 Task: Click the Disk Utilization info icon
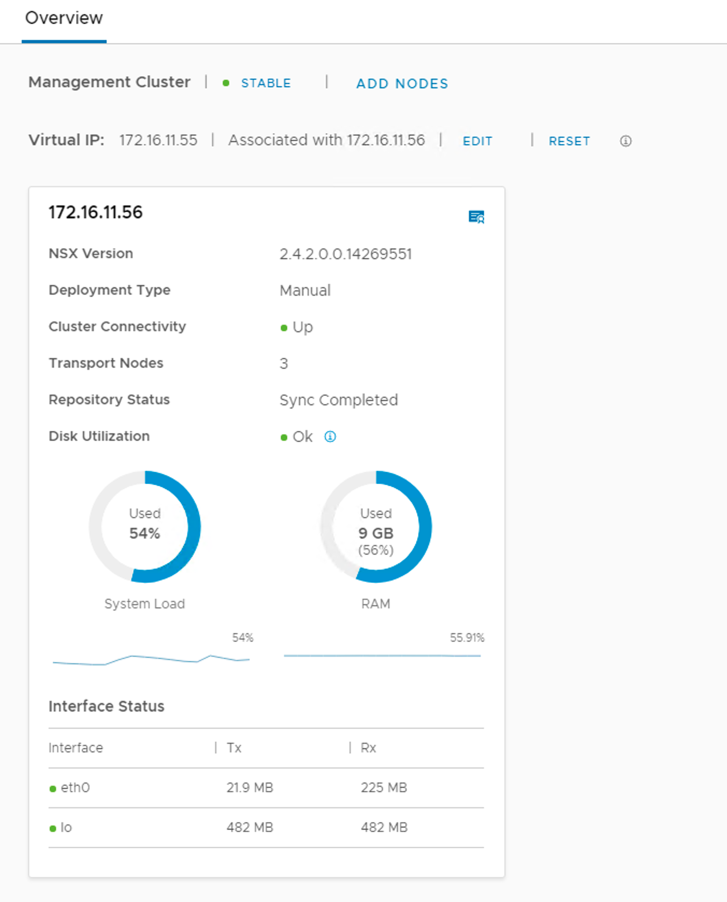(330, 436)
